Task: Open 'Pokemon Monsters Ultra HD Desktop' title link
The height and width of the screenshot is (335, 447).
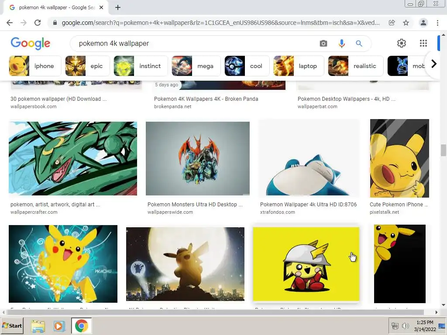Action: (x=195, y=205)
